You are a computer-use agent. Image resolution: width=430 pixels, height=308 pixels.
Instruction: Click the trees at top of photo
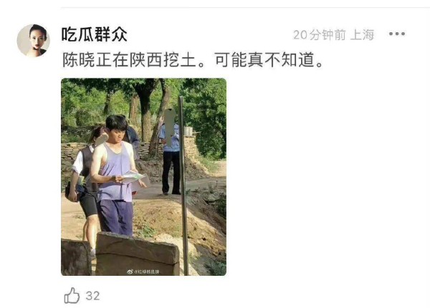(144, 104)
